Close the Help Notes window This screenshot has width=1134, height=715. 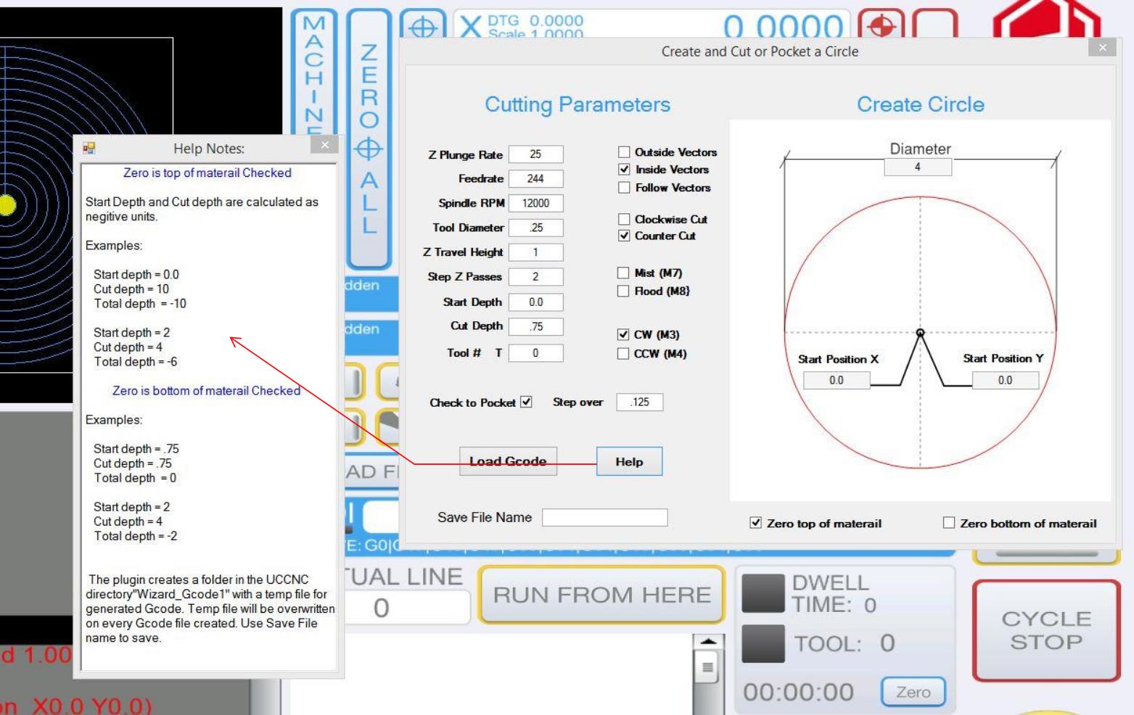click(324, 145)
